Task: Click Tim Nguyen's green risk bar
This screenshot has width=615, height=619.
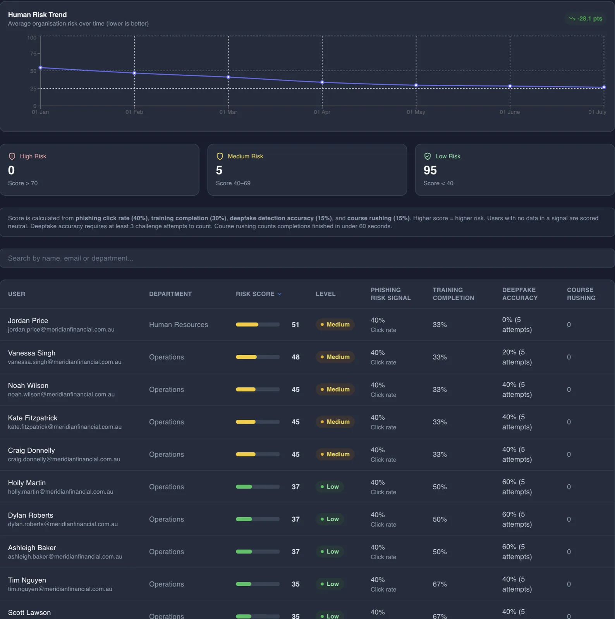Action: pos(258,584)
